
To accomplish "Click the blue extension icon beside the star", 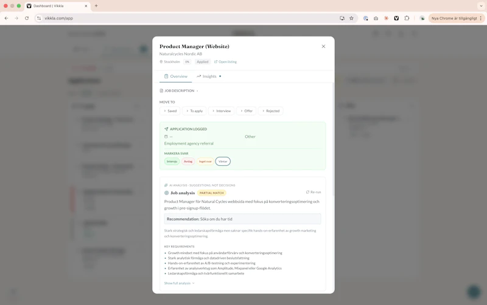I will click(x=366, y=18).
